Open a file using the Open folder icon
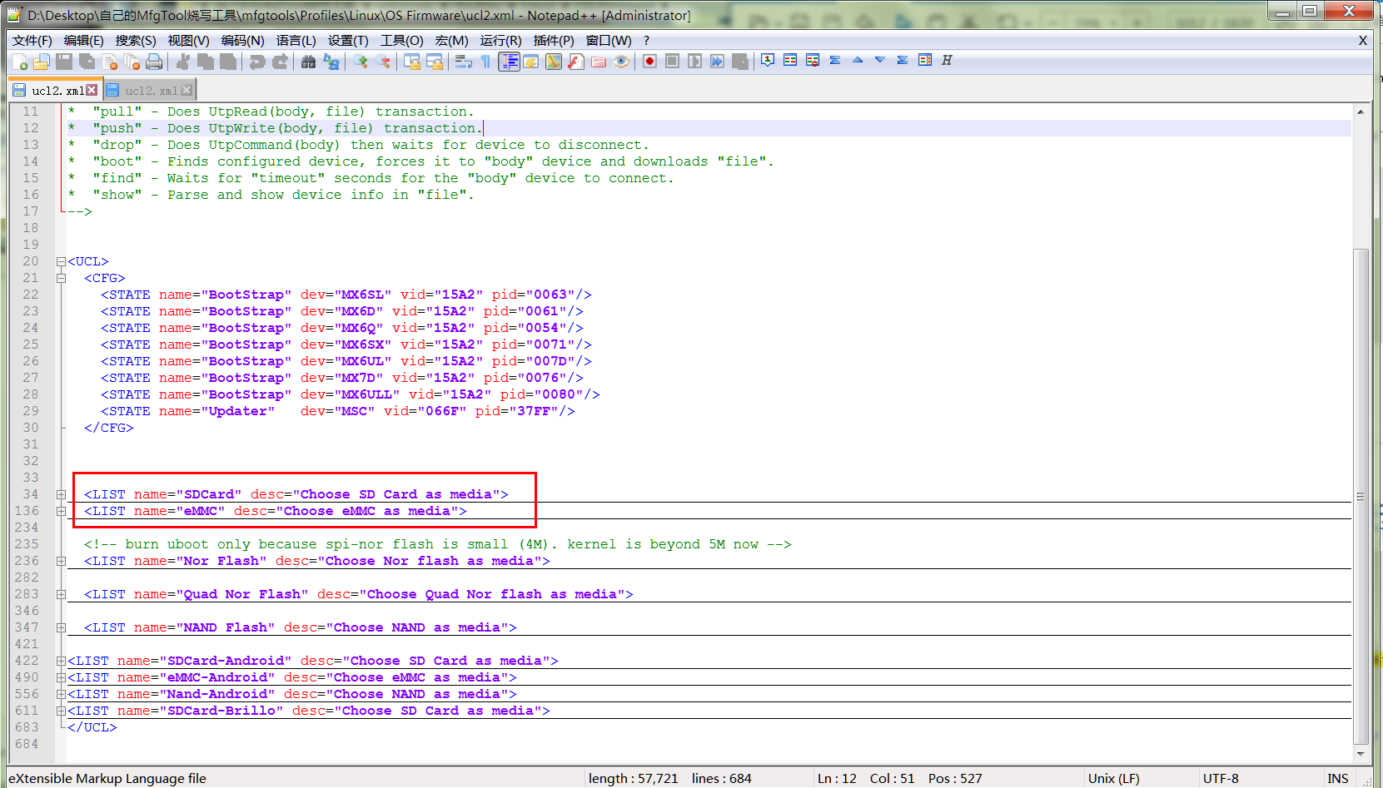The width and height of the screenshot is (1383, 788). (x=42, y=61)
